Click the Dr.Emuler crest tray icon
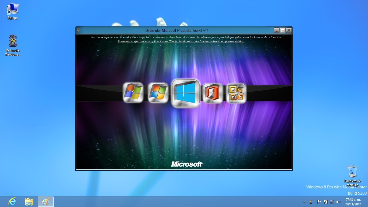 pyautogui.click(x=311, y=202)
